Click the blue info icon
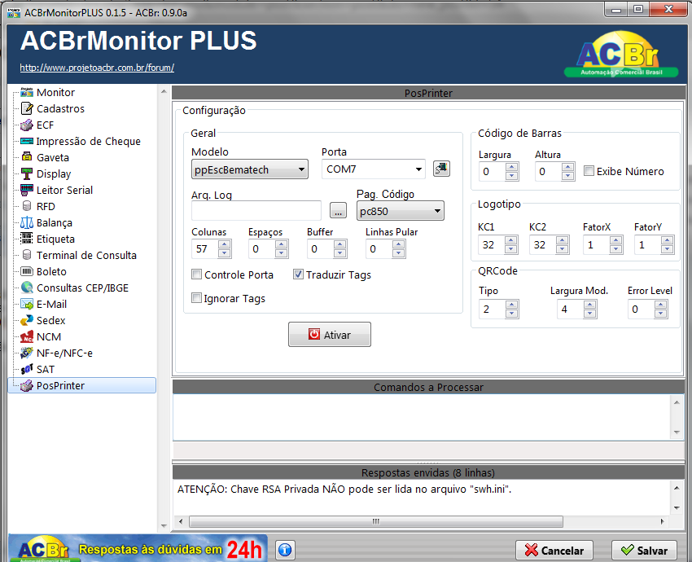 285,550
